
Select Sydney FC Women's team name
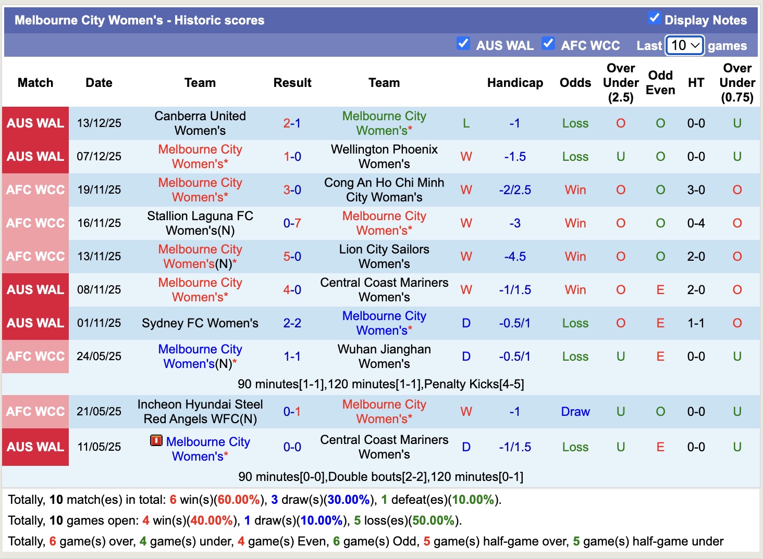click(200, 323)
